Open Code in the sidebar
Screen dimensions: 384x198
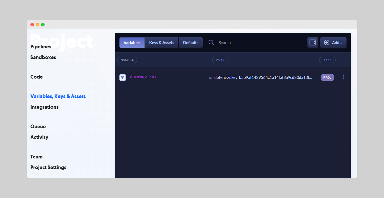click(x=36, y=77)
